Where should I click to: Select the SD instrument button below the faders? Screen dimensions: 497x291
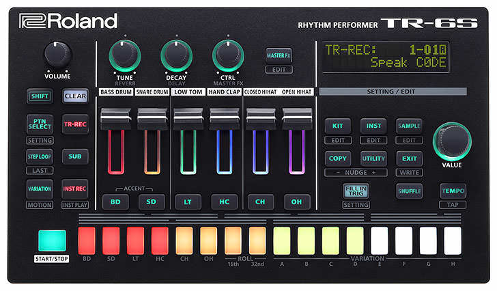(152, 202)
